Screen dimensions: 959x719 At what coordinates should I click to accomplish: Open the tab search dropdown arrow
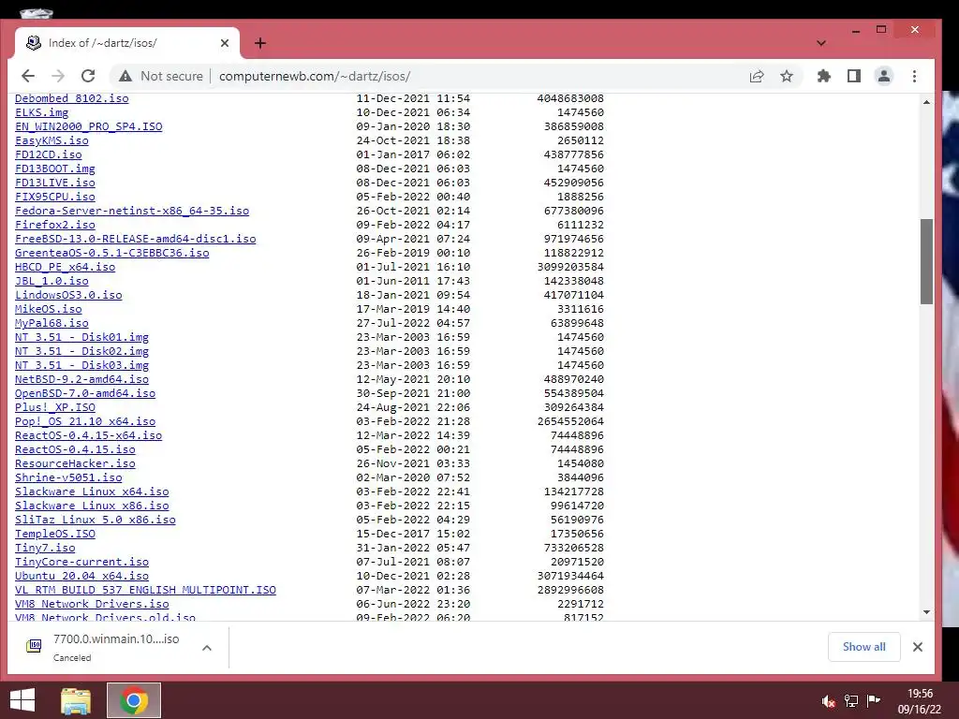[821, 43]
